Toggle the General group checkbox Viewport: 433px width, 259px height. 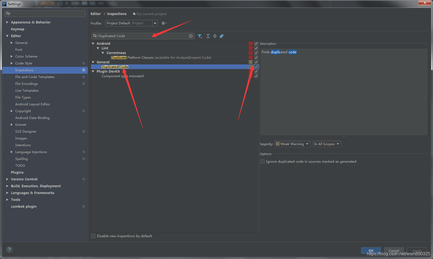point(256,62)
